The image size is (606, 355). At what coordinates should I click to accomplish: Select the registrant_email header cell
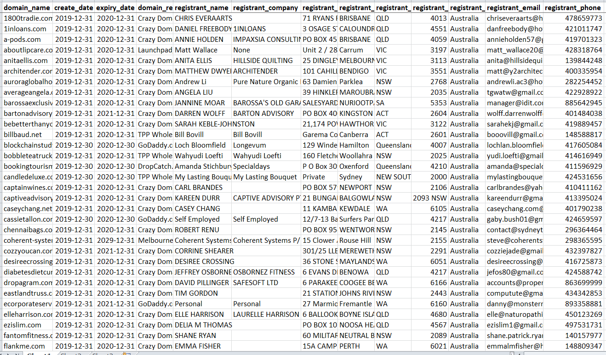515,8
